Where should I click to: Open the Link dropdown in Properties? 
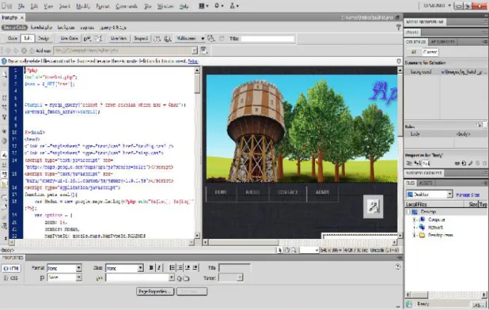pos(171,278)
